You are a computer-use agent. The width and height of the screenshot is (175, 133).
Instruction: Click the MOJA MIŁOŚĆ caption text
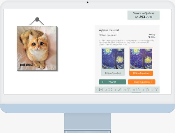coord(27,65)
